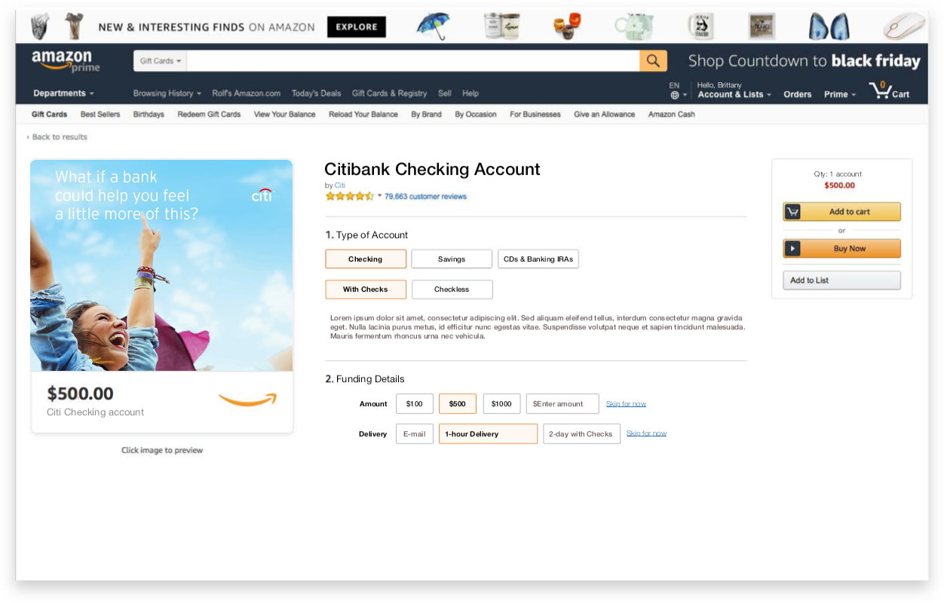Viewport: 944px width, 603px height.
Task: Click the play arrow icon on Buy Now
Action: pyautogui.click(x=792, y=249)
